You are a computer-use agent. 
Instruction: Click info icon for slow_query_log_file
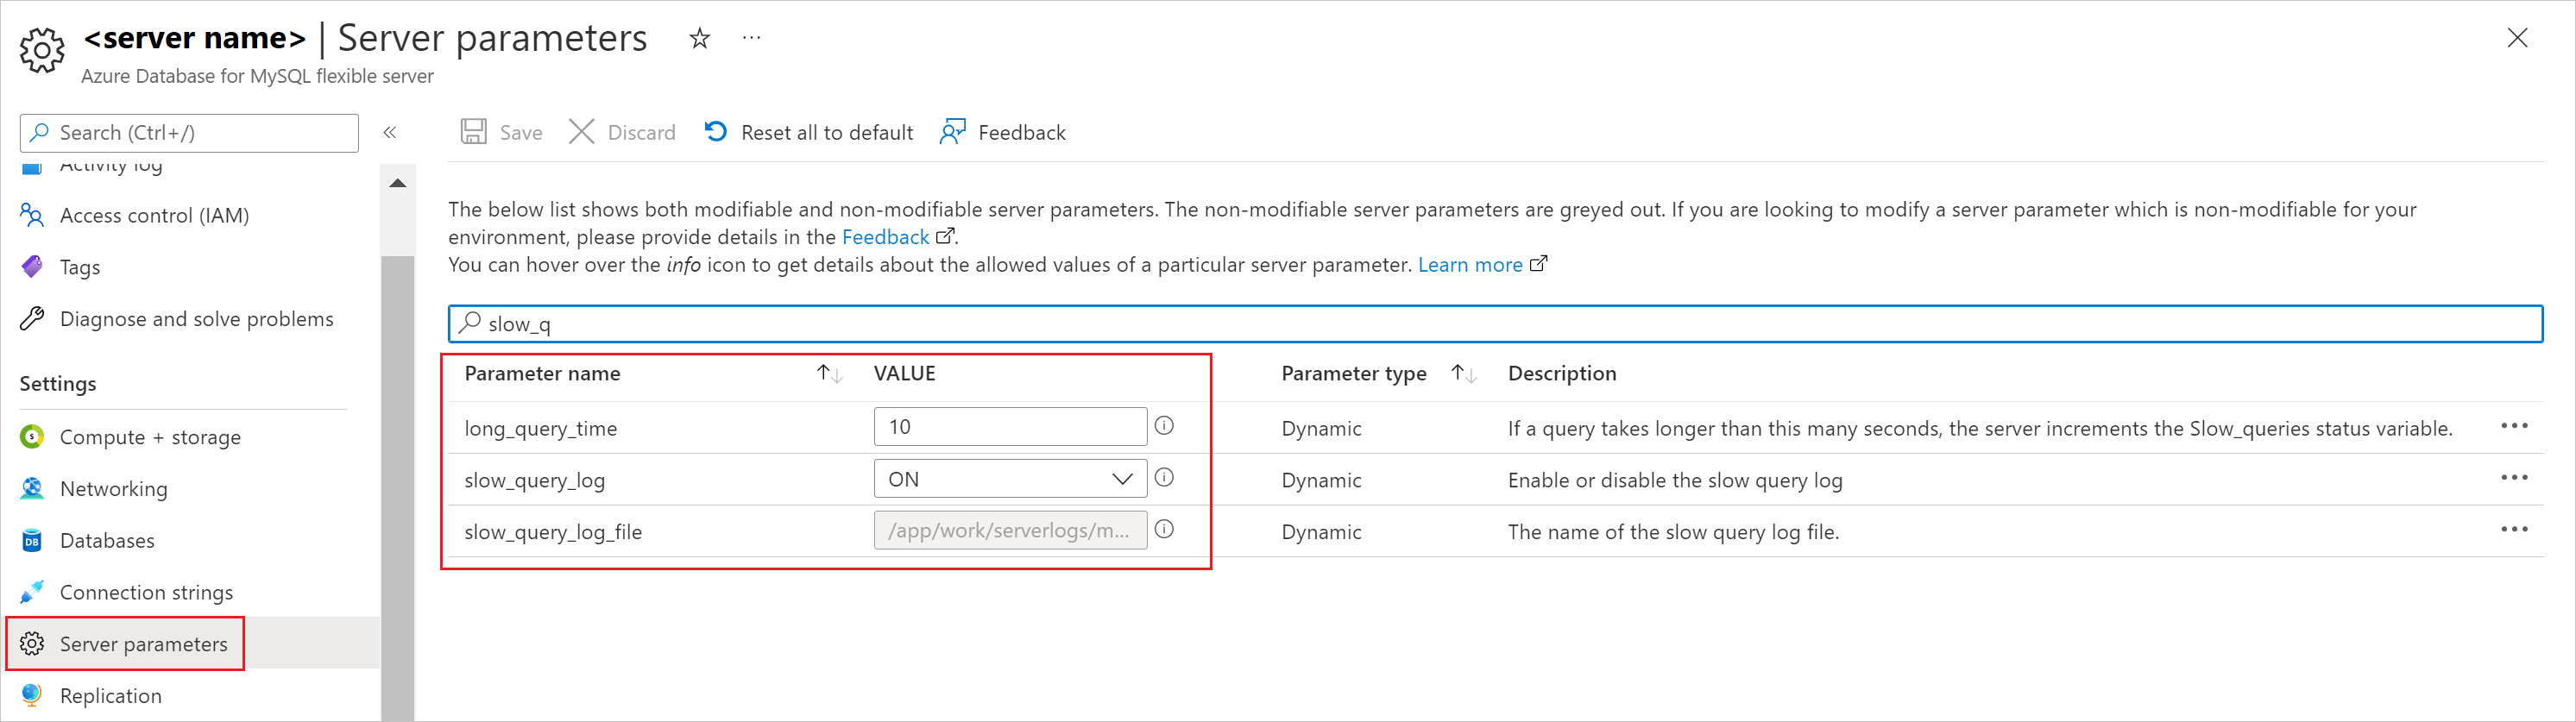pyautogui.click(x=1164, y=530)
